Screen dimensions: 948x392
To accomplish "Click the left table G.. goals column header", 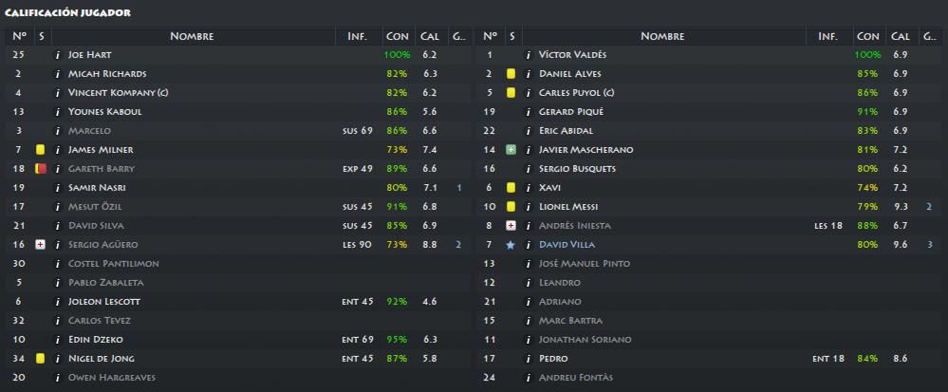I will click(x=459, y=36).
